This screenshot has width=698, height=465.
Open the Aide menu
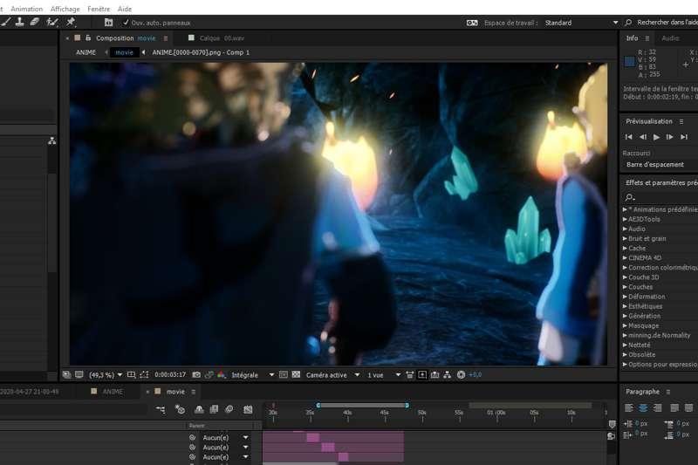pos(125,9)
